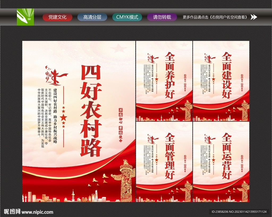This screenshot has height=217, width=272.
Task: Click the 昵图网 logo text
Action: coord(12,212)
